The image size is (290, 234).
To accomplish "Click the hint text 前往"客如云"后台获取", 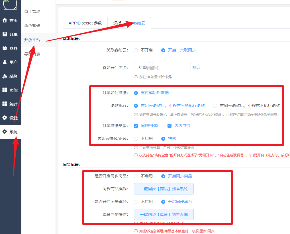I will coord(156,77).
